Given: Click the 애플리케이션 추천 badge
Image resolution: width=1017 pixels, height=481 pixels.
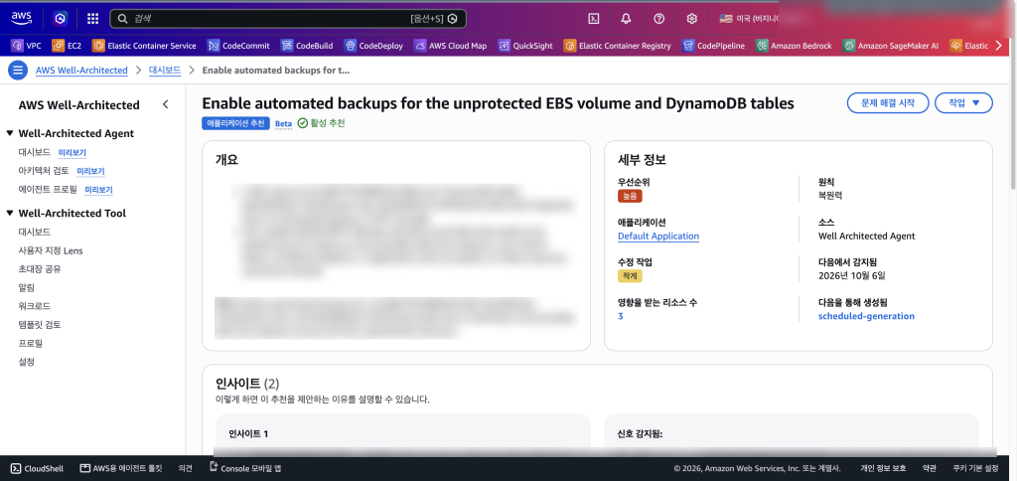Looking at the screenshot, I should 235,123.
